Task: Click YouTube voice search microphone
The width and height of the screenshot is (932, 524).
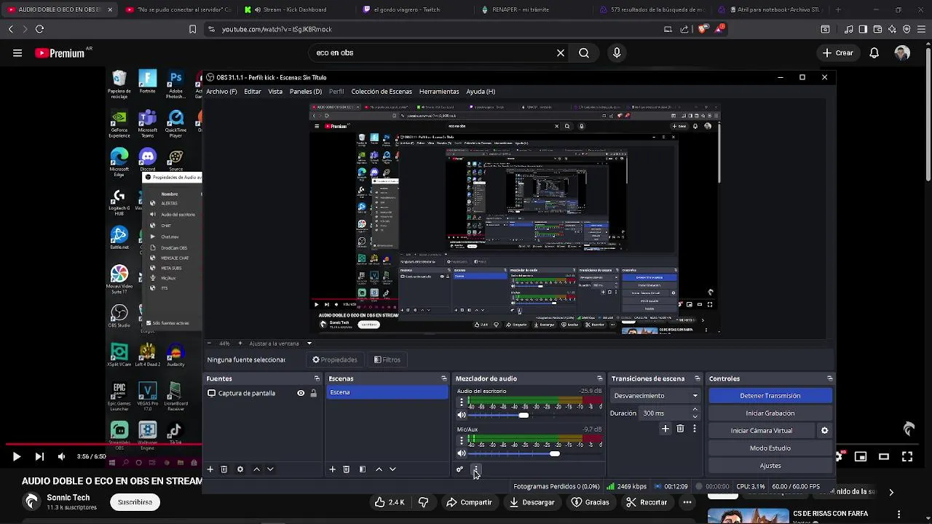Action: click(617, 53)
